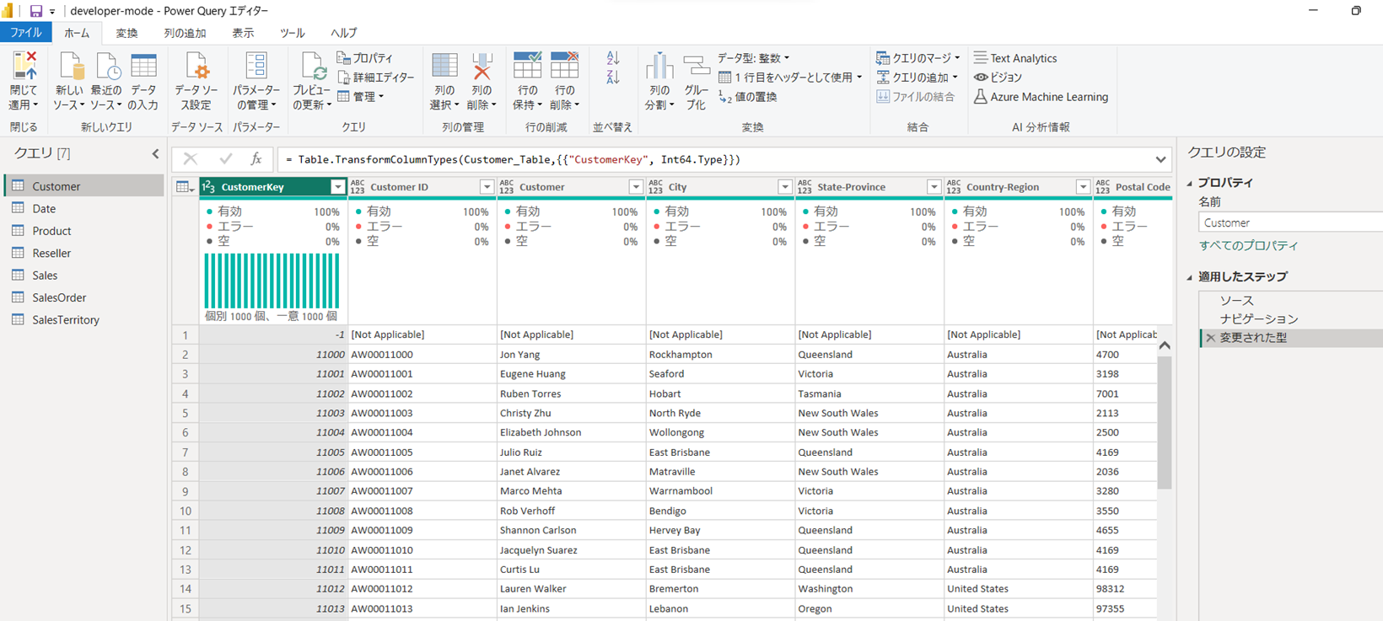Open Azure Machine Learning

[1041, 97]
